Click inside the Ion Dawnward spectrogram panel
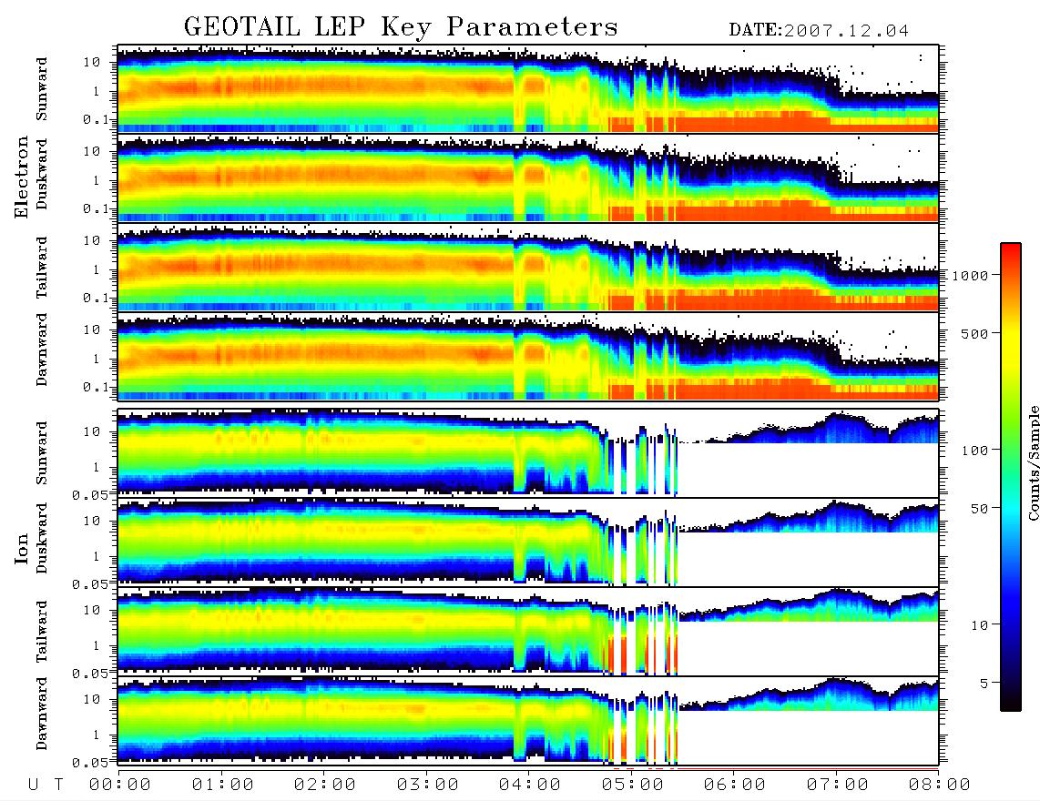 (x=528, y=720)
